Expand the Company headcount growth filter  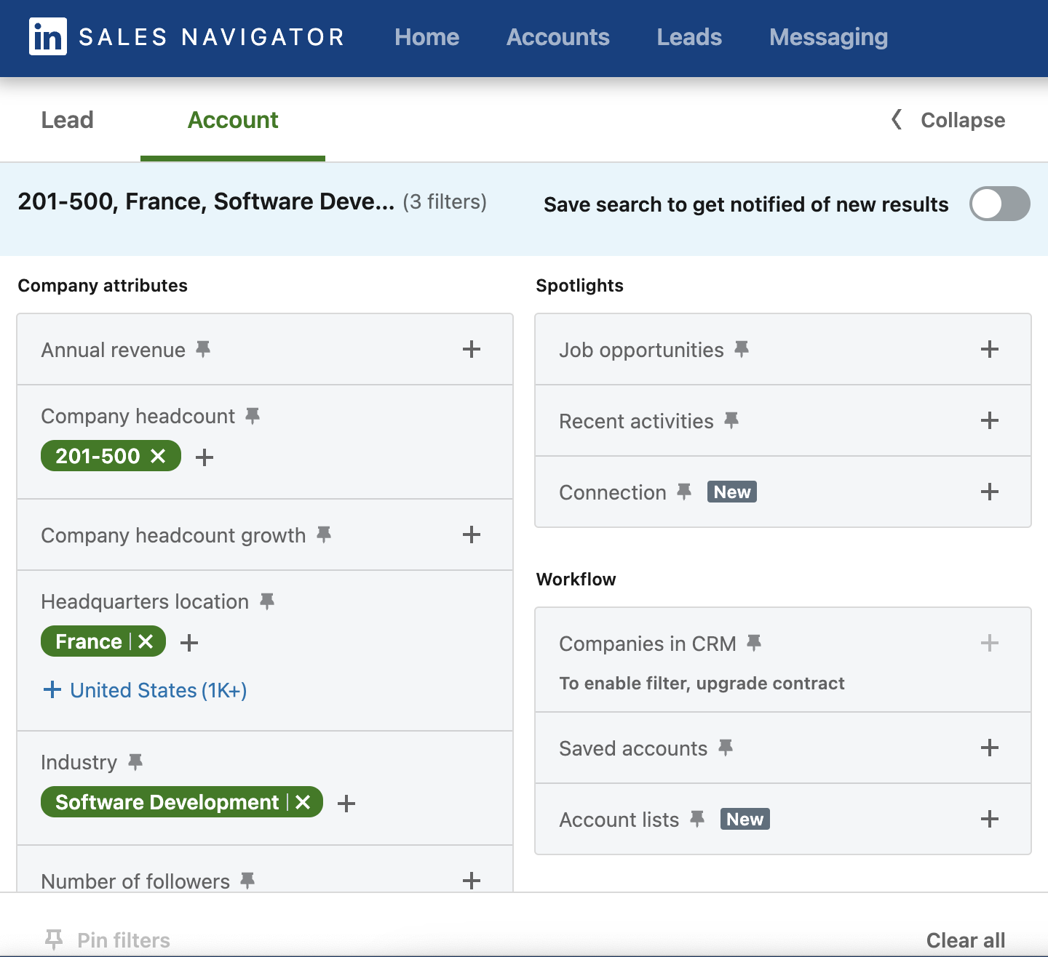tap(472, 534)
